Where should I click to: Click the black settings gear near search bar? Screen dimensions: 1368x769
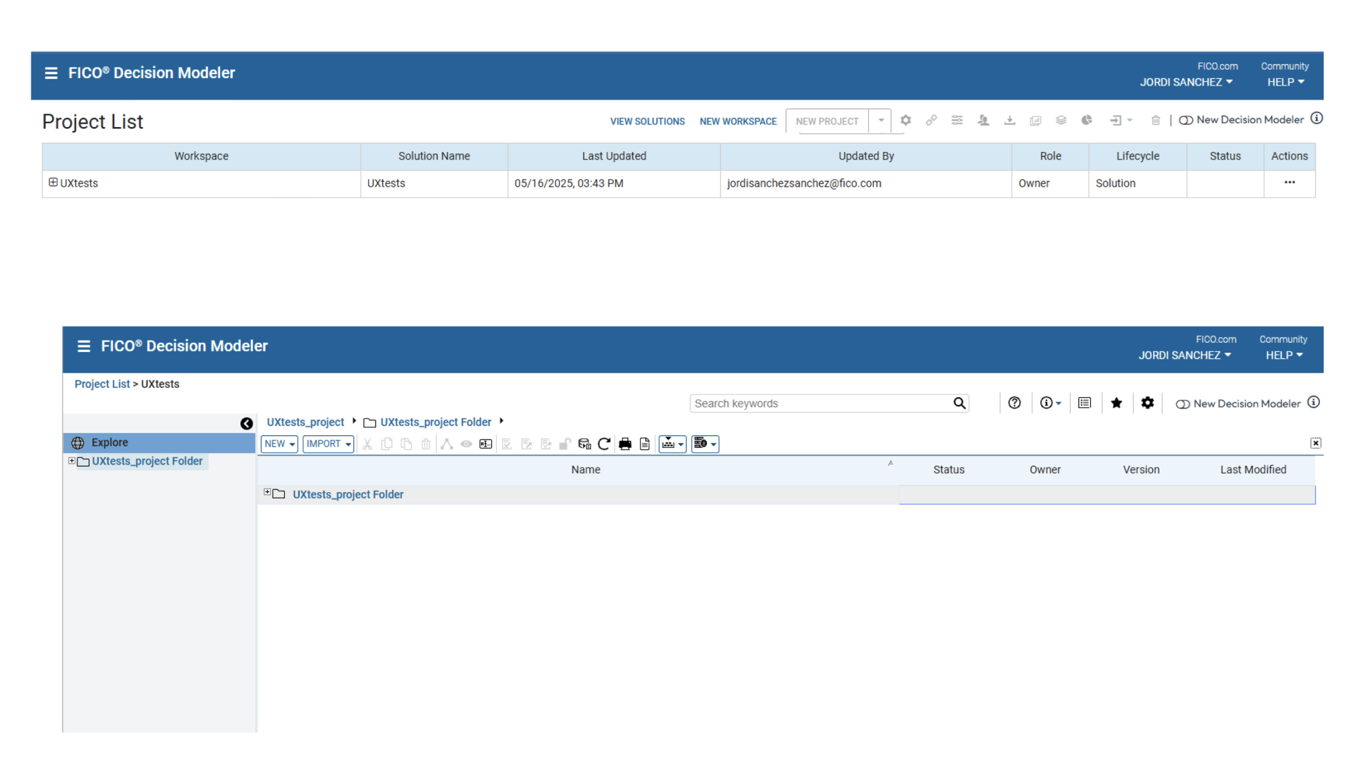1147,403
